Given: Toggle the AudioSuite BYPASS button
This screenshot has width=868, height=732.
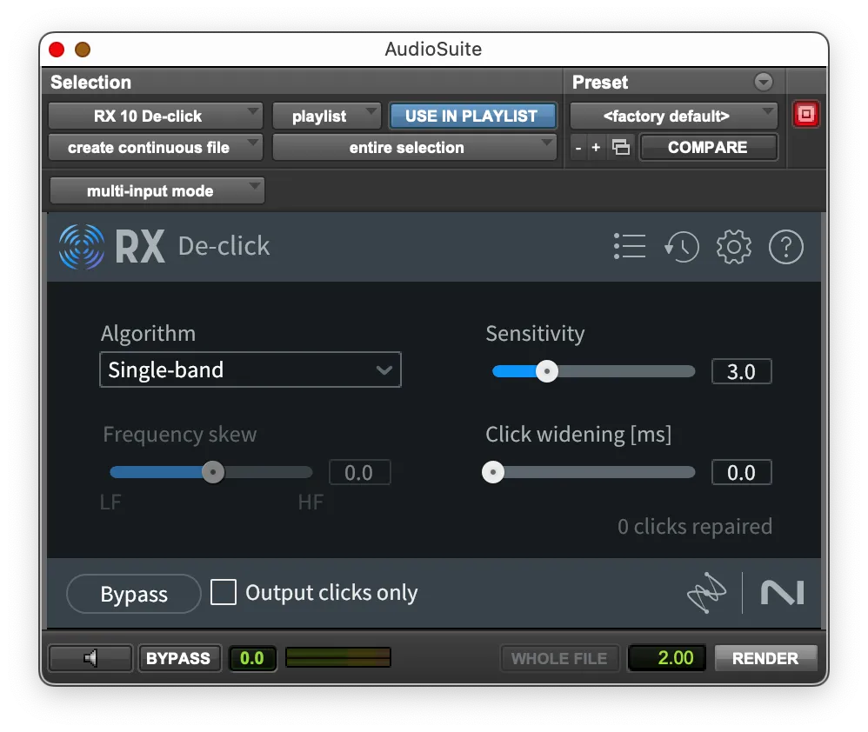Looking at the screenshot, I should tap(179, 658).
